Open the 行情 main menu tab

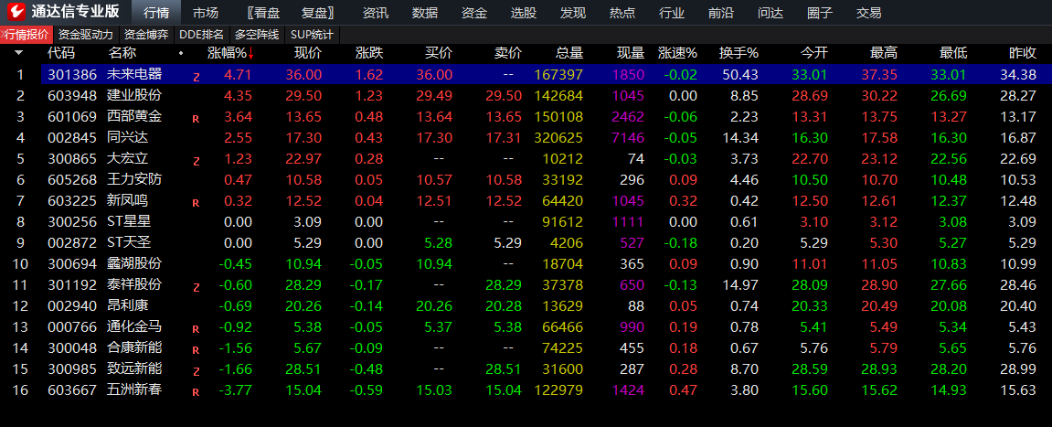156,13
